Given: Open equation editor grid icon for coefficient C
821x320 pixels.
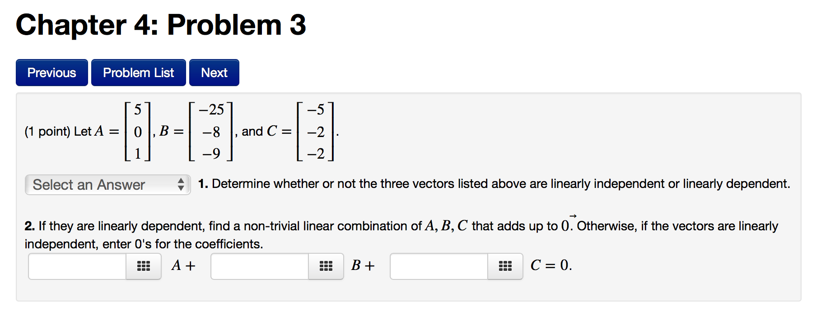Looking at the screenshot, I should pyautogui.click(x=505, y=266).
